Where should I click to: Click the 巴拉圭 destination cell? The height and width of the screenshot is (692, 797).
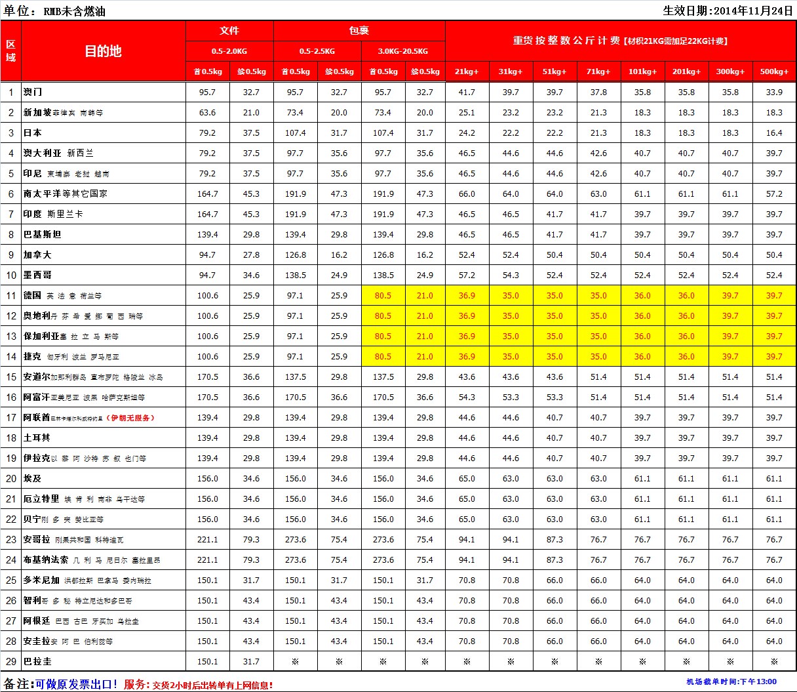click(x=37, y=662)
